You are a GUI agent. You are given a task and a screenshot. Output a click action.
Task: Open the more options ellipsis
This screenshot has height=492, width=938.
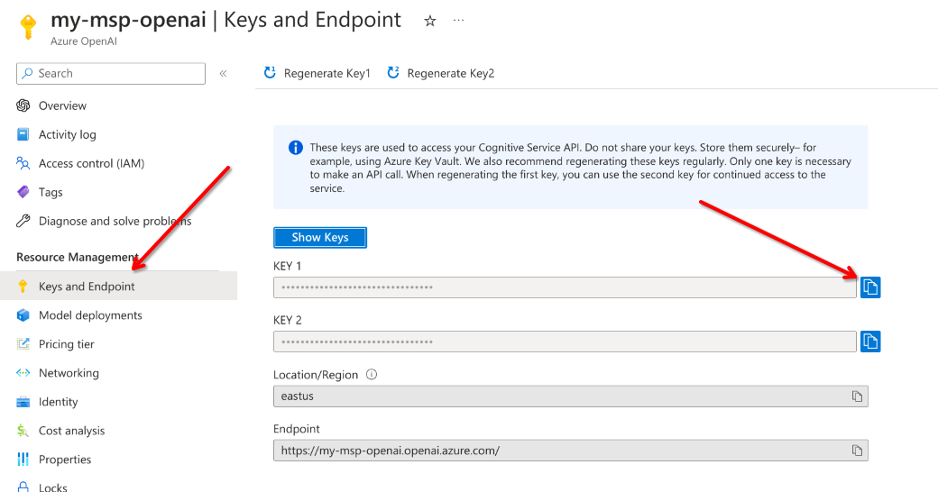(x=458, y=21)
